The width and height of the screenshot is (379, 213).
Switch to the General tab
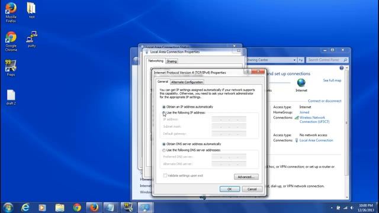pyautogui.click(x=163, y=82)
